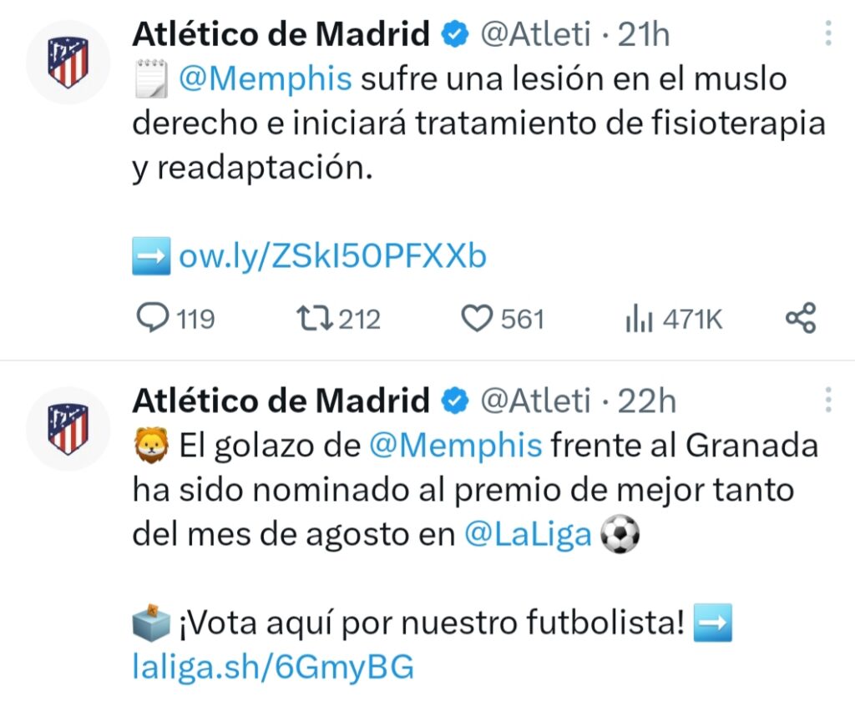Open the 22h timestamp of second tweet

coord(645,401)
